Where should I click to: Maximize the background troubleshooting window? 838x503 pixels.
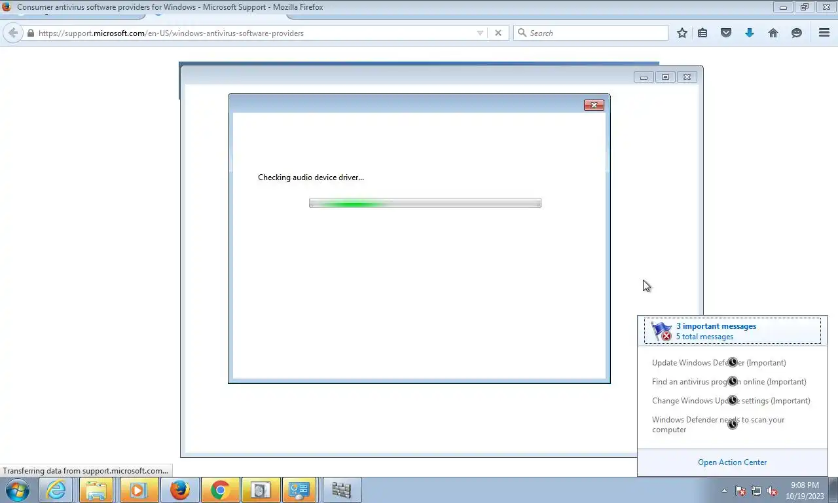click(665, 77)
